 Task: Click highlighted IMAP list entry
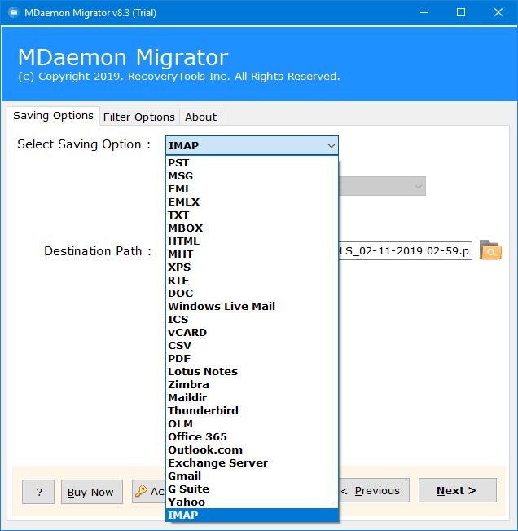(252, 515)
